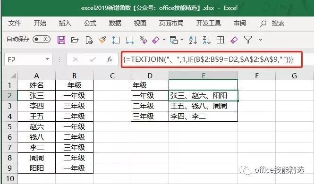Toggle the AutoSave switch
Image resolution: width=314 pixels, height=184 pixels.
42,39
